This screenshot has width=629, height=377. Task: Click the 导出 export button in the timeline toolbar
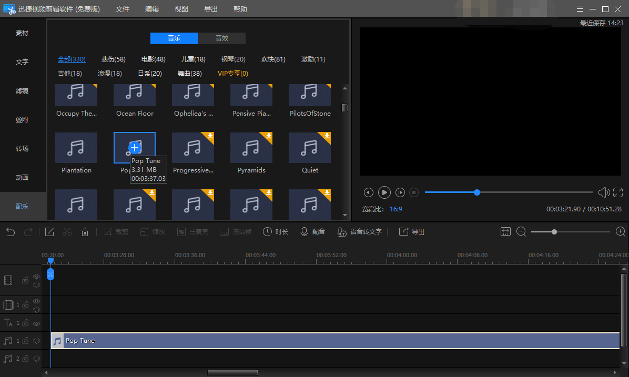coord(412,232)
